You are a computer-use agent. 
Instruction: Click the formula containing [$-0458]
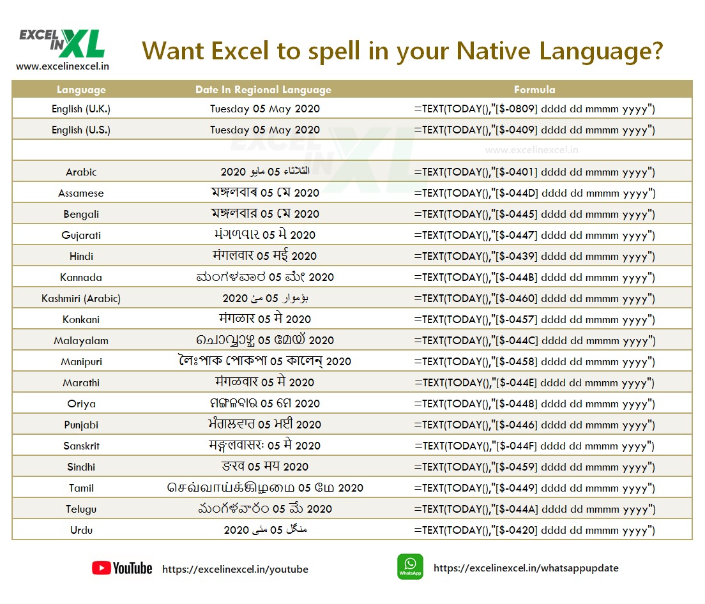pos(534,362)
